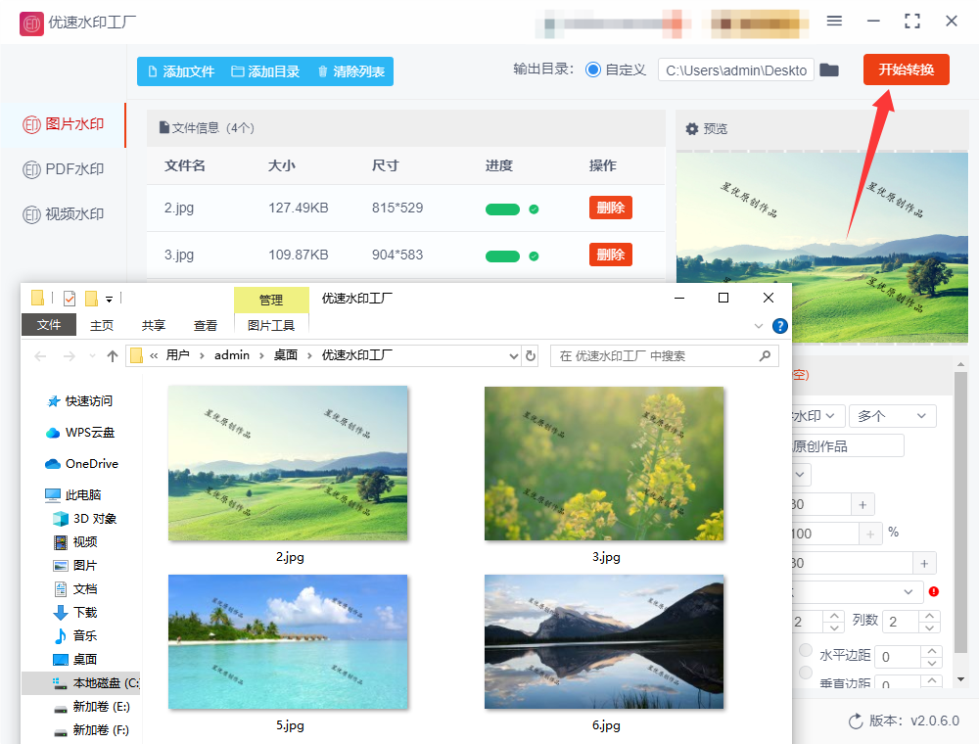Click the 原创作品 watermark text field

pos(847,446)
